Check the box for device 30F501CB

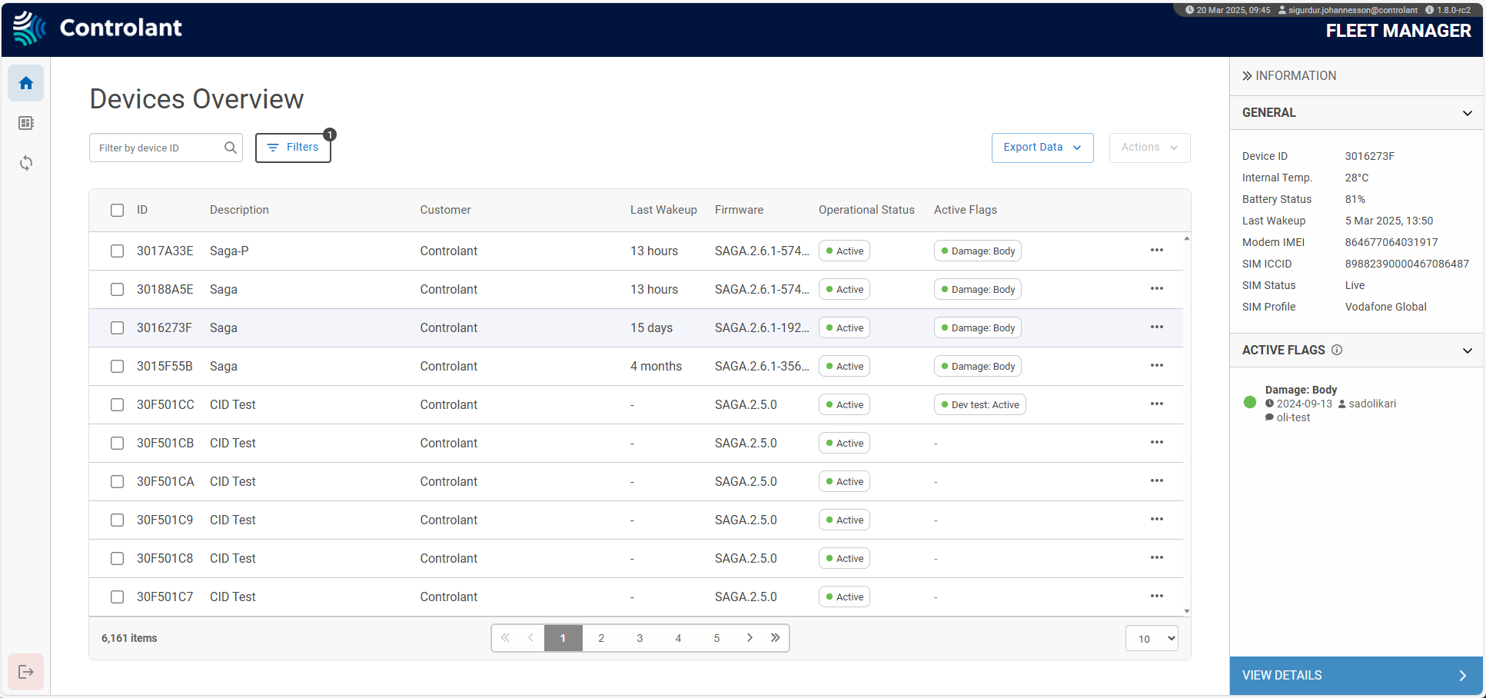point(117,443)
